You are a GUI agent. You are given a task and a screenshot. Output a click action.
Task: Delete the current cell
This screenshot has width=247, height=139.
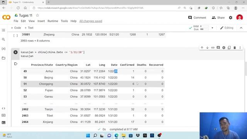pyautogui.click(x=235, y=47)
